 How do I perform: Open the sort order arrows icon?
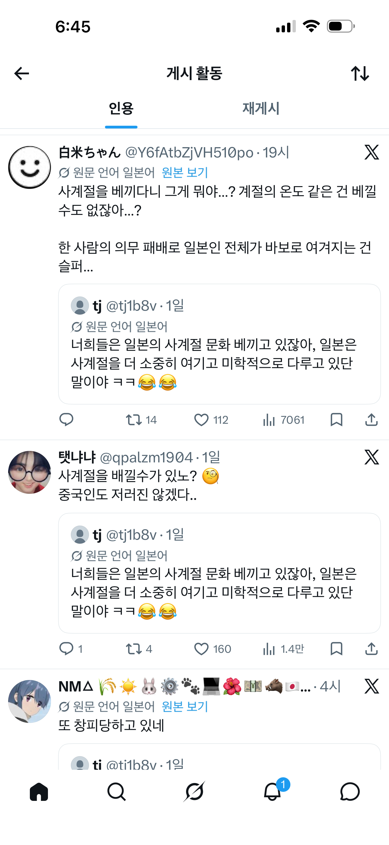click(x=360, y=73)
